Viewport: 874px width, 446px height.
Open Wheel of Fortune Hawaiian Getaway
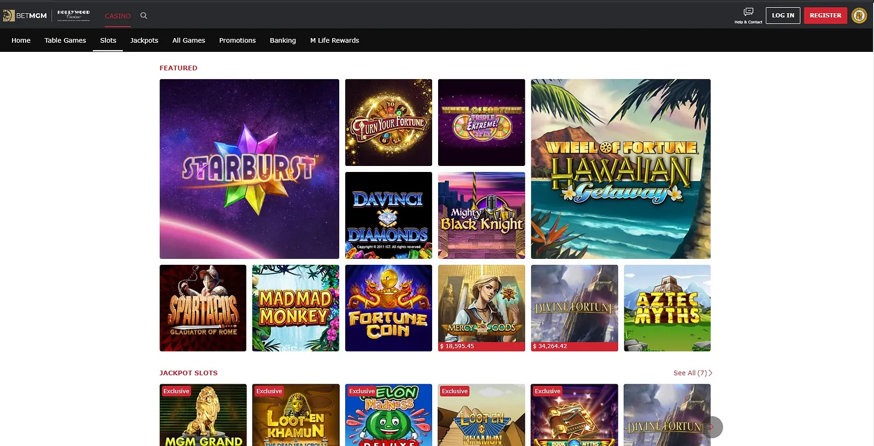coord(621,169)
